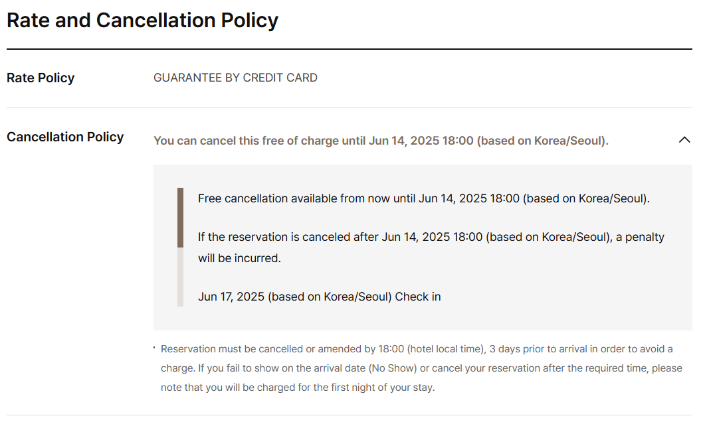The image size is (707, 428).
Task: Click the bullet dot before the footnote
Action: 154,347
